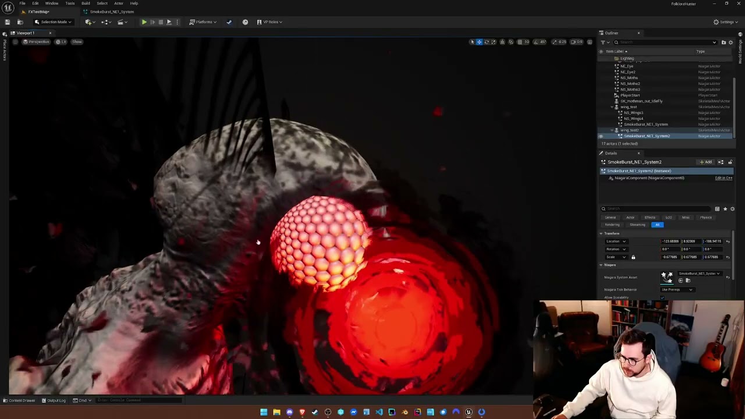Select PlayerStart in the Outliner
Viewport: 745px width, 419px height.
point(630,95)
